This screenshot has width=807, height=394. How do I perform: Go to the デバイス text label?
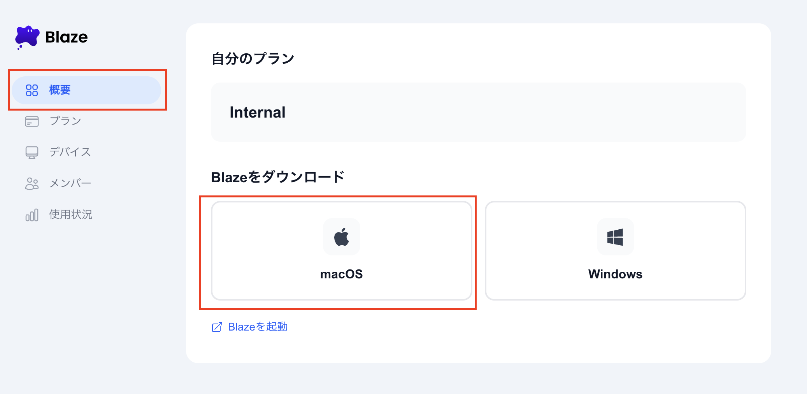tap(70, 152)
